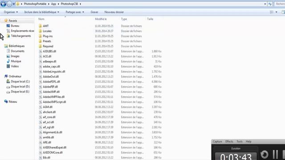Image resolution: width=285 pixels, height=160 pixels.
Task: Select Disque local (D:)
Action: coord(20,87)
